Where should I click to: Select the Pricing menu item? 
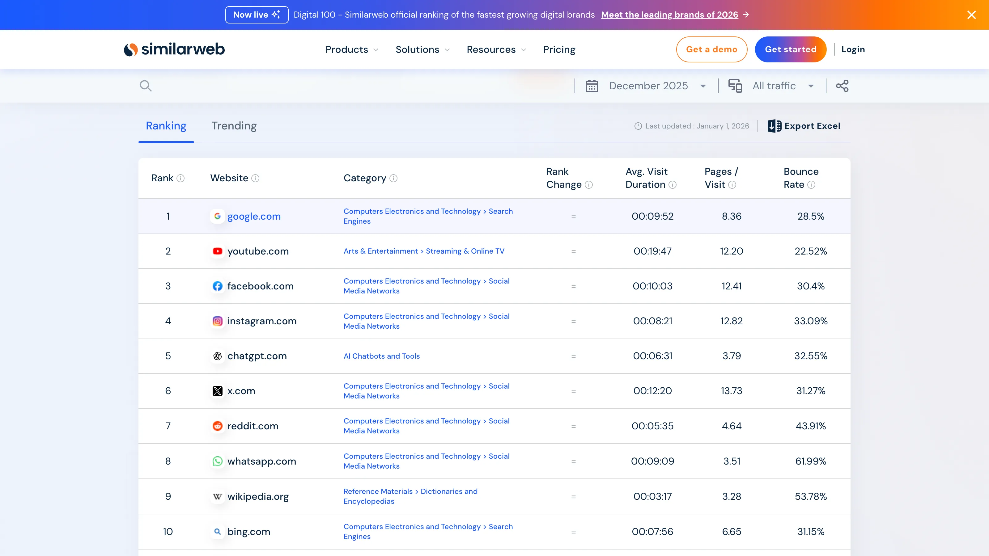point(559,49)
